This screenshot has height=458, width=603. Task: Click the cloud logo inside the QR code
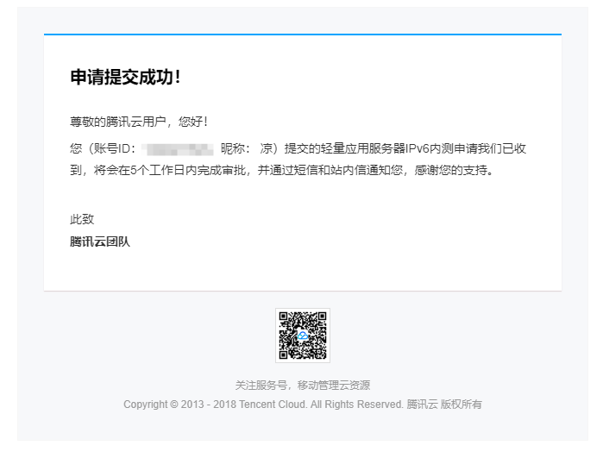[302, 336]
